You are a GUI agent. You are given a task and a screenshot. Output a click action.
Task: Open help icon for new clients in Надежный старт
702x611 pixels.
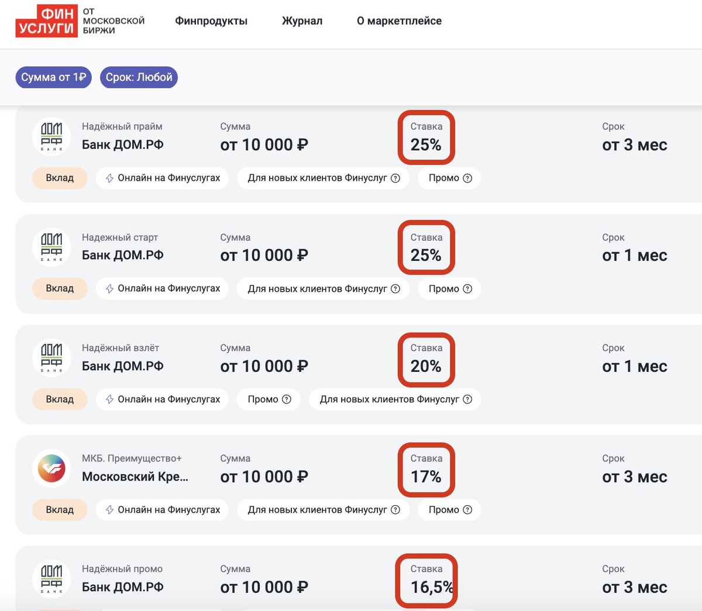tap(395, 289)
